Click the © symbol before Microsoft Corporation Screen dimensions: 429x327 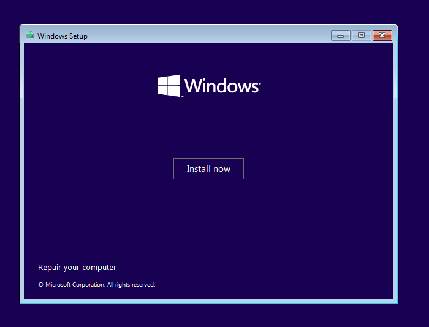[40, 285]
